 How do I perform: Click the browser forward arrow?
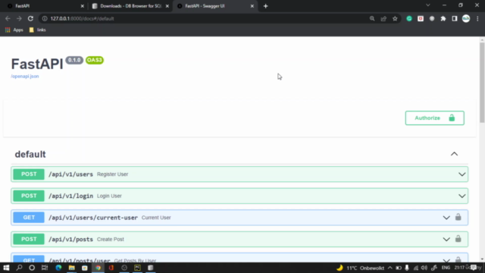(19, 18)
